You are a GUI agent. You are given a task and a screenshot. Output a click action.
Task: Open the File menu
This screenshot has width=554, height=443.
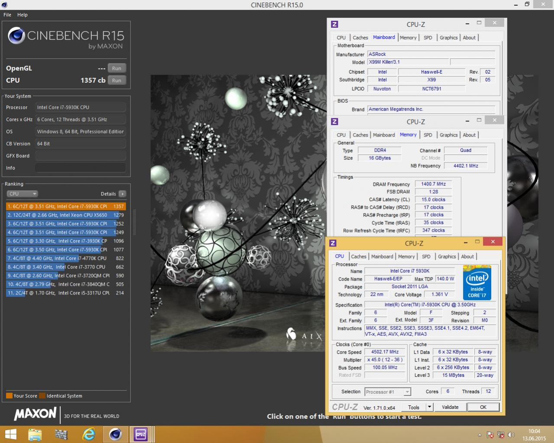[7, 15]
